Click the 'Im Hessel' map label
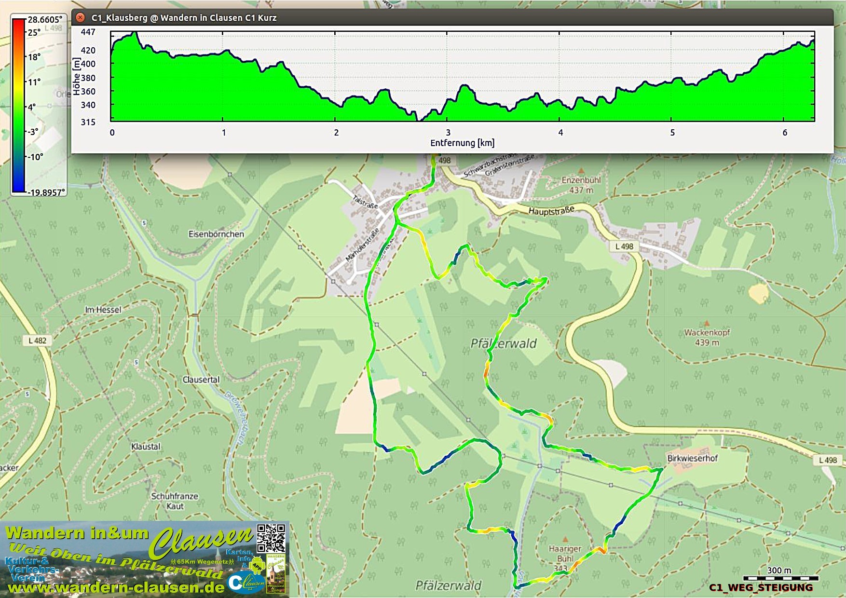Viewport: 846px width, 598px height. 103,310
